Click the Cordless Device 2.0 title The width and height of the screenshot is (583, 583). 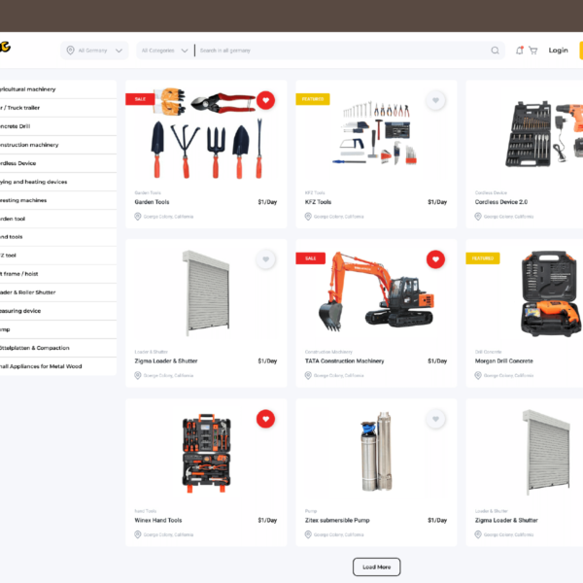pyautogui.click(x=501, y=202)
